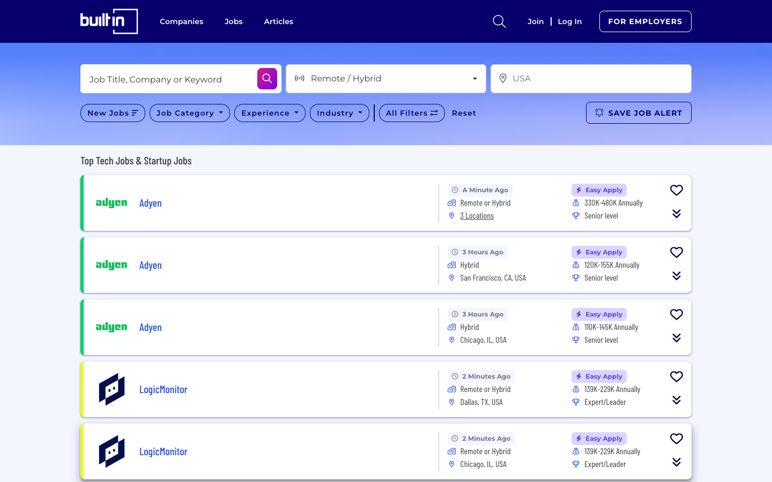Open the Industry filter dropdown
The height and width of the screenshot is (482, 772).
tap(339, 113)
